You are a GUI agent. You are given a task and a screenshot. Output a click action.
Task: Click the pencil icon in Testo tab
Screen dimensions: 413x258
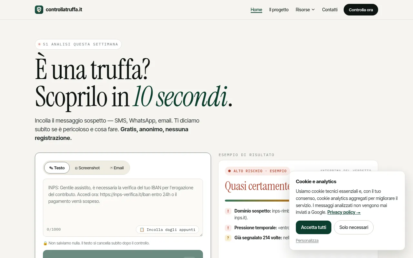(51, 168)
